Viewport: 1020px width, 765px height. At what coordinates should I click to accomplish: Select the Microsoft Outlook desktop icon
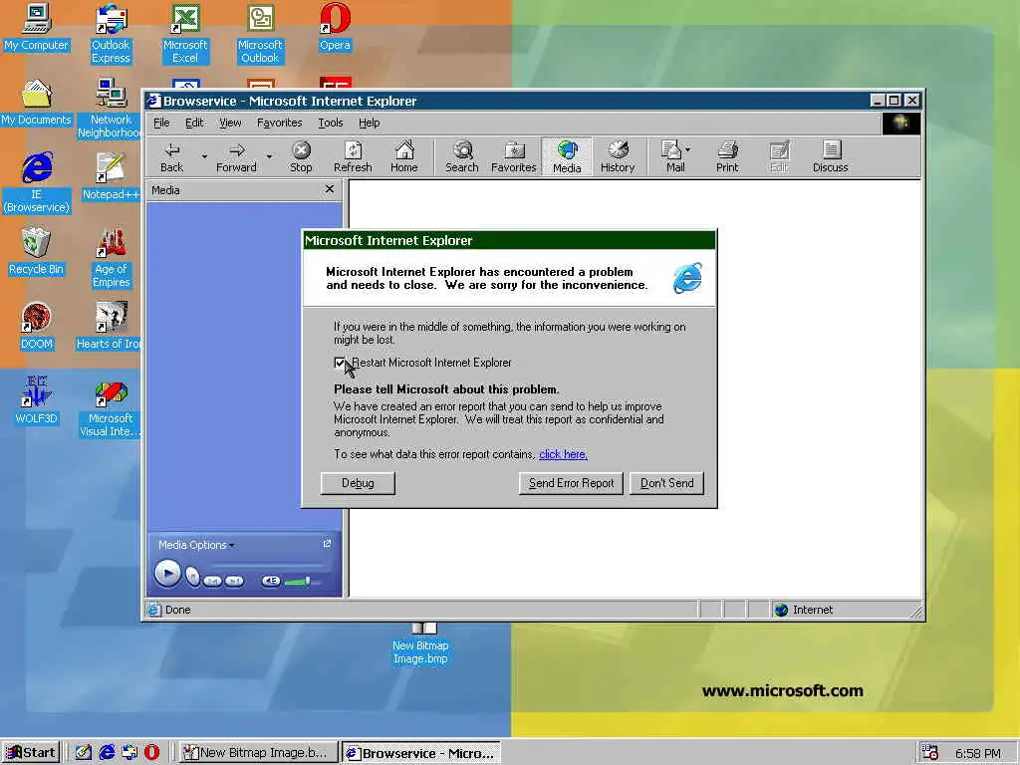[x=260, y=34]
